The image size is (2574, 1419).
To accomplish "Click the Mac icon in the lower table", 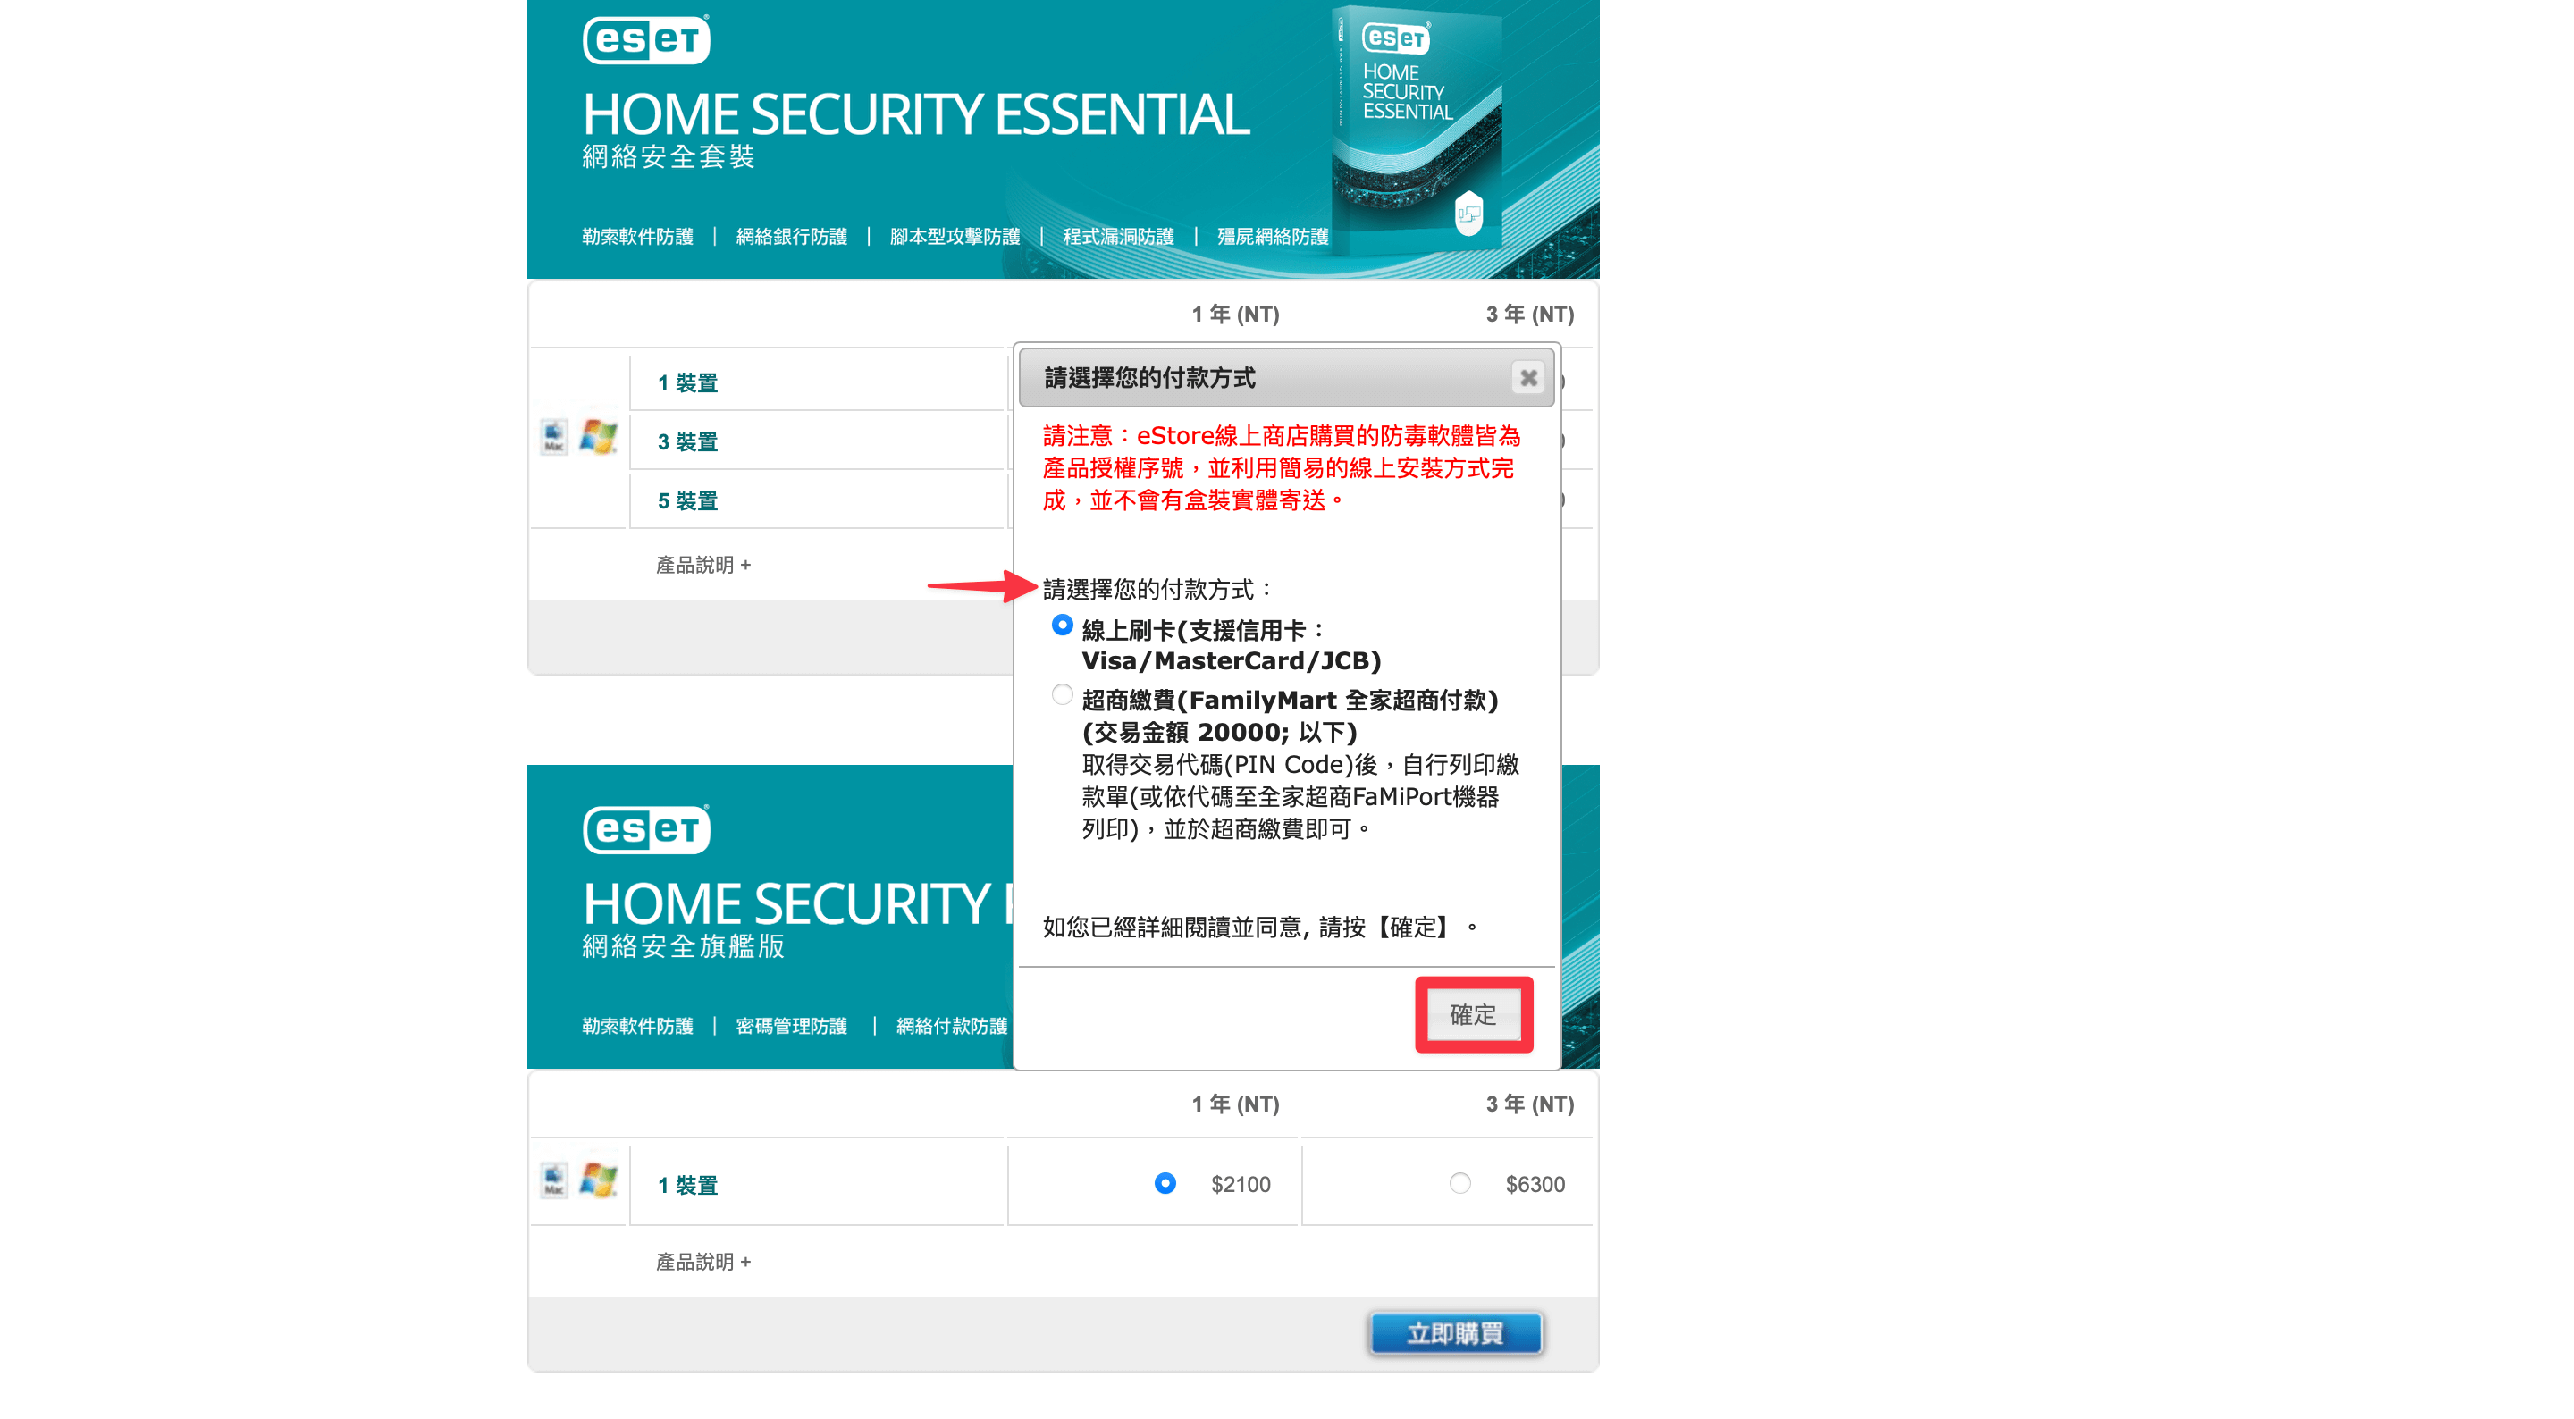I will 553,1180.
